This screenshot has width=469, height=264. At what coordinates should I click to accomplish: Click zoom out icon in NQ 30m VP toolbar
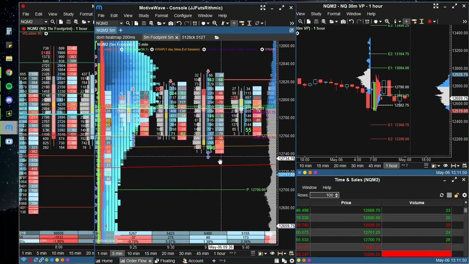click(x=387, y=21)
